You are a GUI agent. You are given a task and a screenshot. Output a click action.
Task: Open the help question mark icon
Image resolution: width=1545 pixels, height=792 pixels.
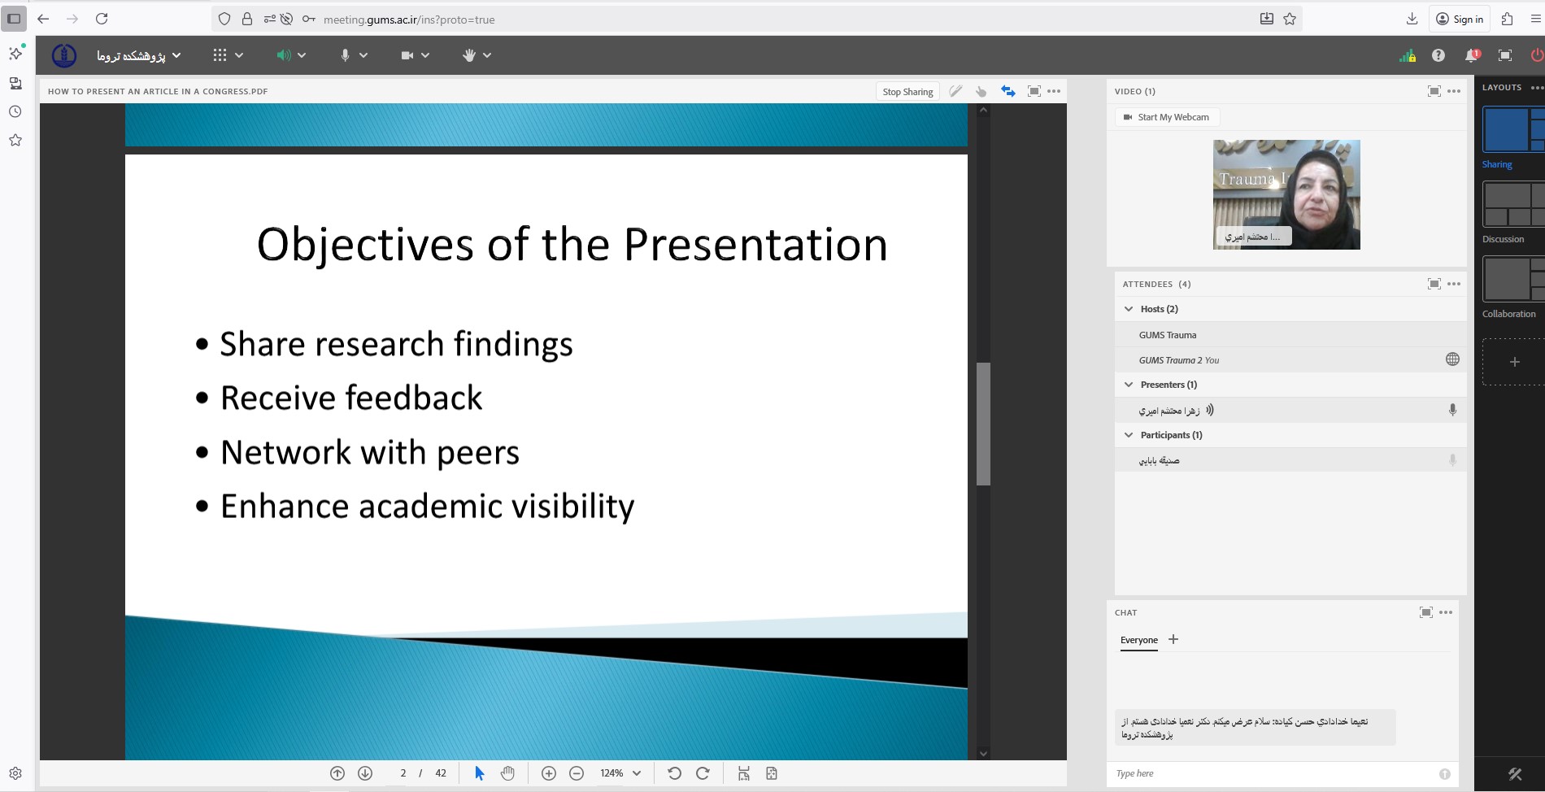tap(1438, 55)
